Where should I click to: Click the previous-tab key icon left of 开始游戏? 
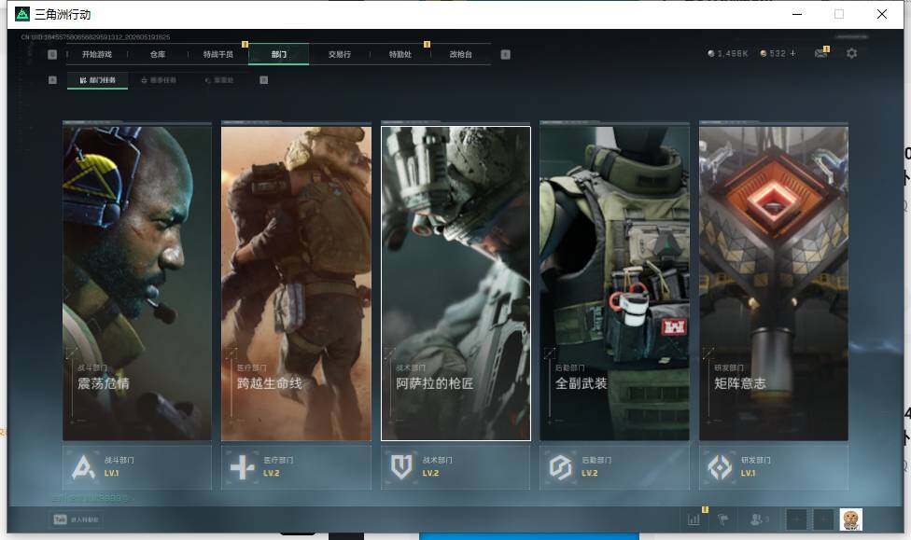[x=52, y=55]
